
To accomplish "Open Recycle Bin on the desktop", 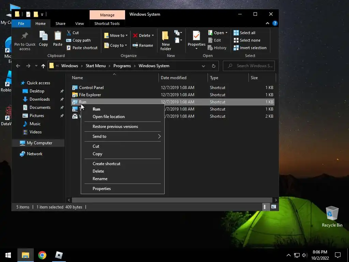I will pos(332,217).
